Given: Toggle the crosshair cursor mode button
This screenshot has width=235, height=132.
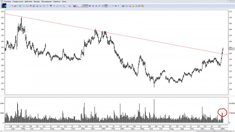Looking at the screenshot, I should (85, 6).
